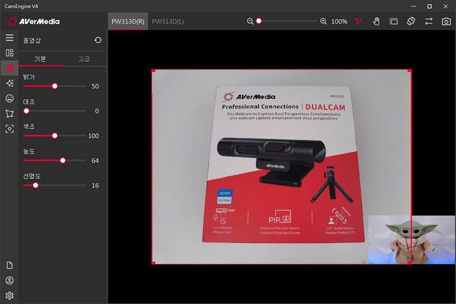This screenshot has height=304, width=456.
Task: Click the 색조 hue slider handle
Action: tap(55, 136)
